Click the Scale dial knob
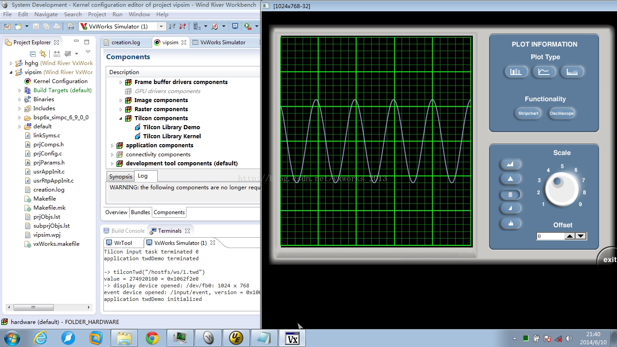 point(561,189)
